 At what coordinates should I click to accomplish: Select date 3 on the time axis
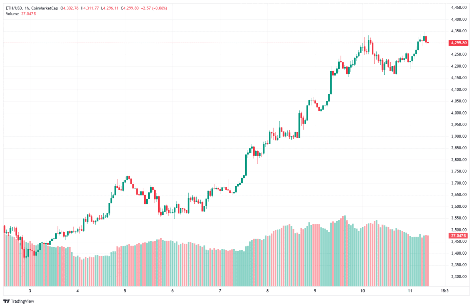coord(30,290)
